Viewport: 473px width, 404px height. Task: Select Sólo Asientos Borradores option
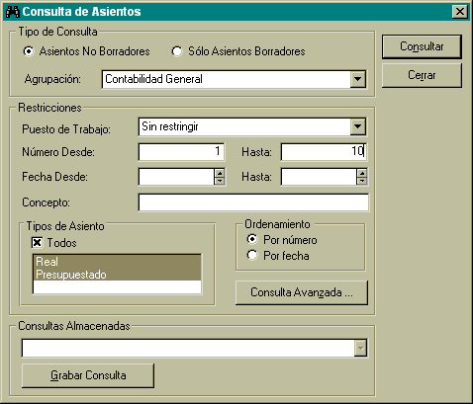coord(177,51)
